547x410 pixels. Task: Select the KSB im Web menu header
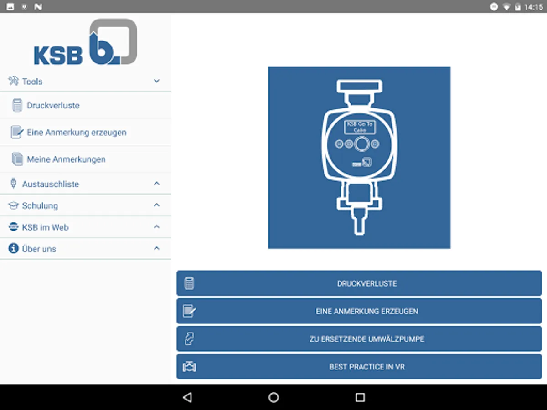[86, 227]
